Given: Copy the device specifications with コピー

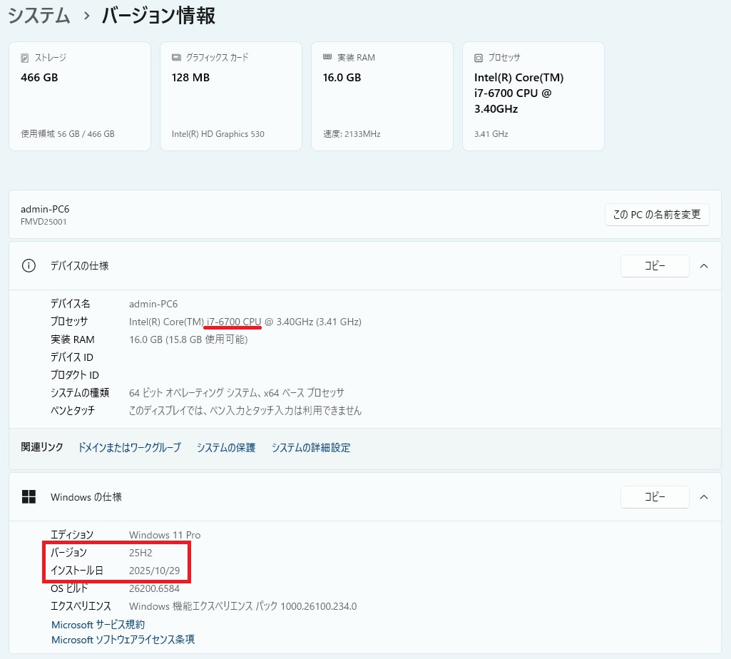Looking at the screenshot, I should click(655, 266).
